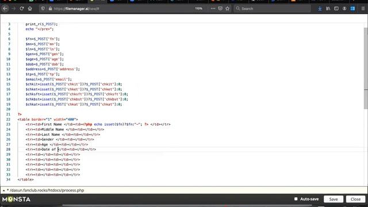Click the /dasun.fanclub.rocks/htdocs/process.php file path
Screen dimensions: 368x207
pos(47,190)
